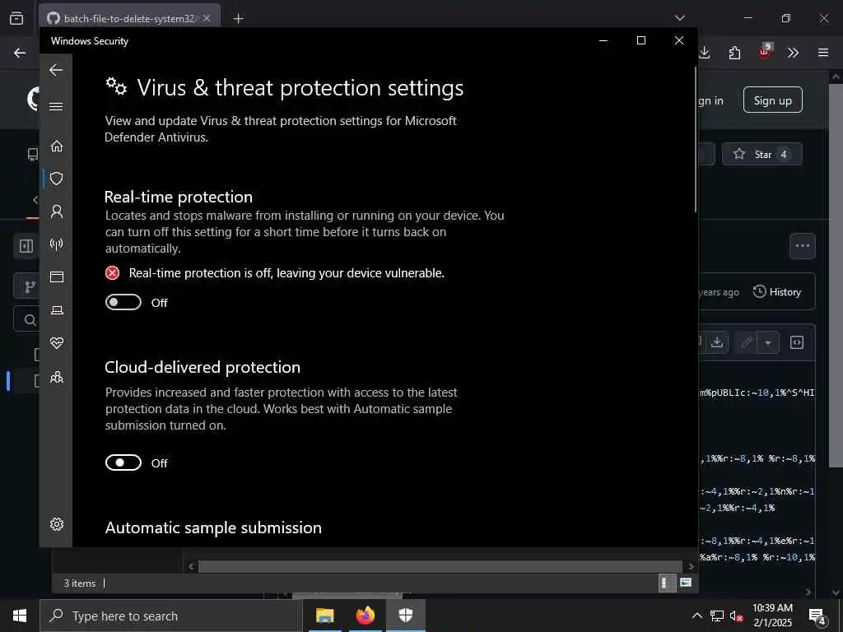The image size is (843, 632).
Task: Expand the GitHub edit options dropdown arrow
Action: pos(768,342)
